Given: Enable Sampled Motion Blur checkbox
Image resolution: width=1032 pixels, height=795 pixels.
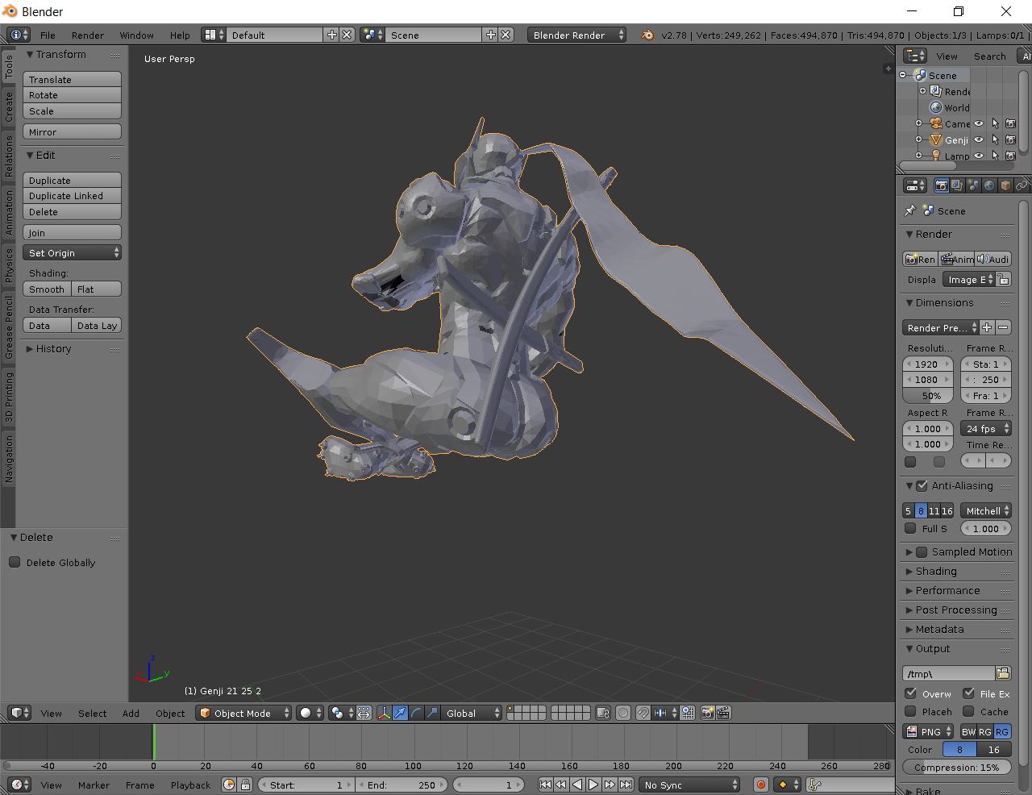Looking at the screenshot, I should [x=922, y=552].
